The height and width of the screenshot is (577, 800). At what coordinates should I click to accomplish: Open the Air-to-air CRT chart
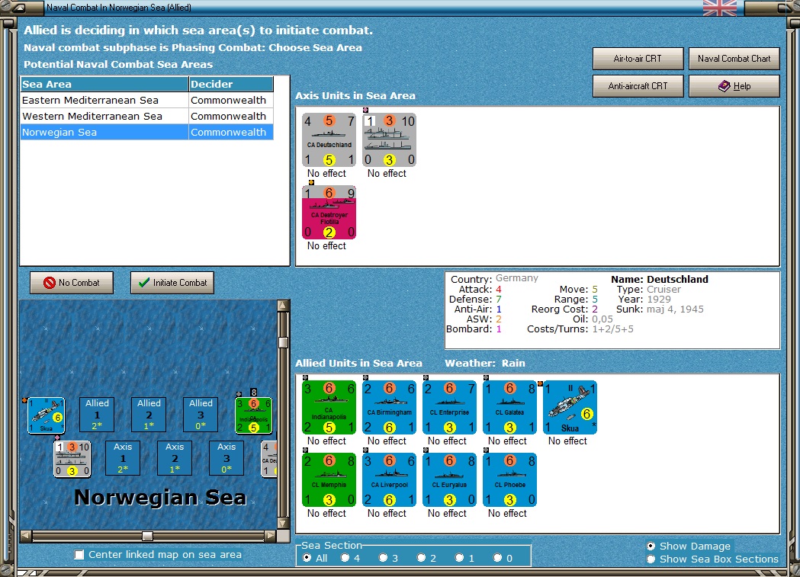[x=638, y=59]
